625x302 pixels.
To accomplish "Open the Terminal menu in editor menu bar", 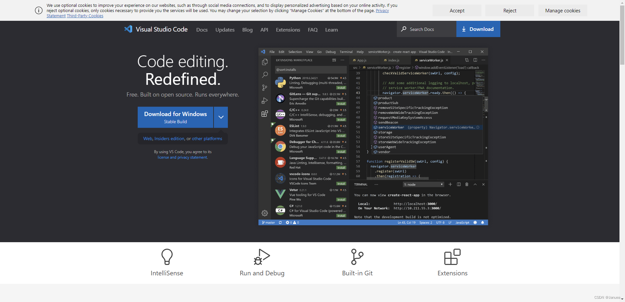I will [x=346, y=52].
